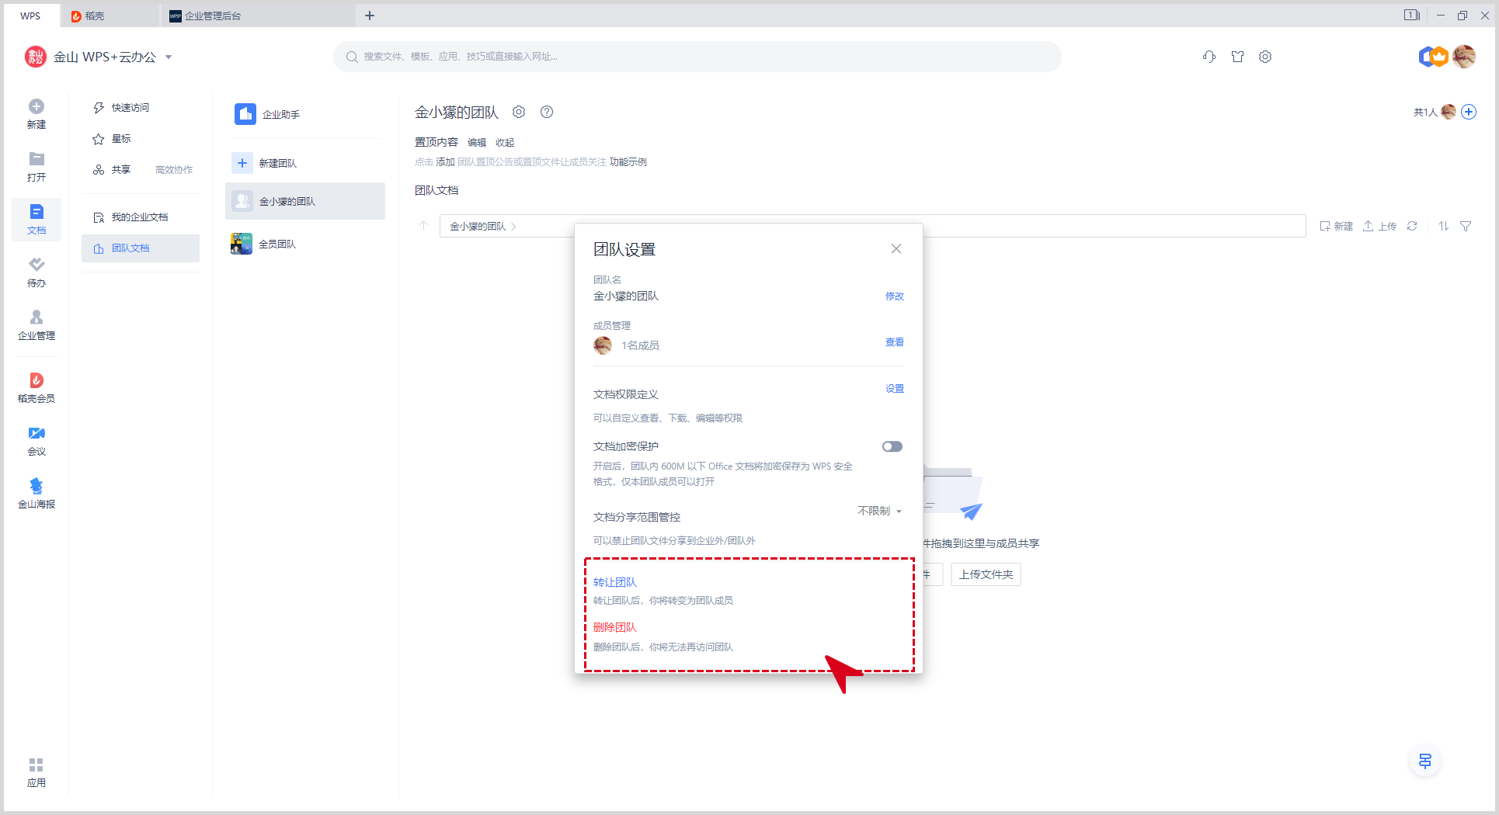Viewport: 1499px width, 815px height.
Task: Click 添加 in pinned content hint
Action: click(x=445, y=161)
